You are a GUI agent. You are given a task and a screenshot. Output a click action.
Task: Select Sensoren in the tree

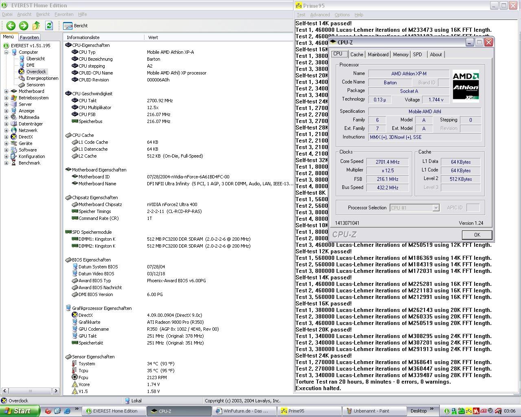click(x=35, y=85)
